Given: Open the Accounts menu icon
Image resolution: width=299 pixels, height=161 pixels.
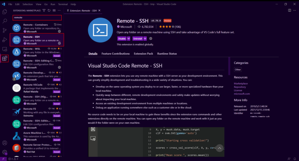Looking at the screenshot, I should (x=4, y=143).
